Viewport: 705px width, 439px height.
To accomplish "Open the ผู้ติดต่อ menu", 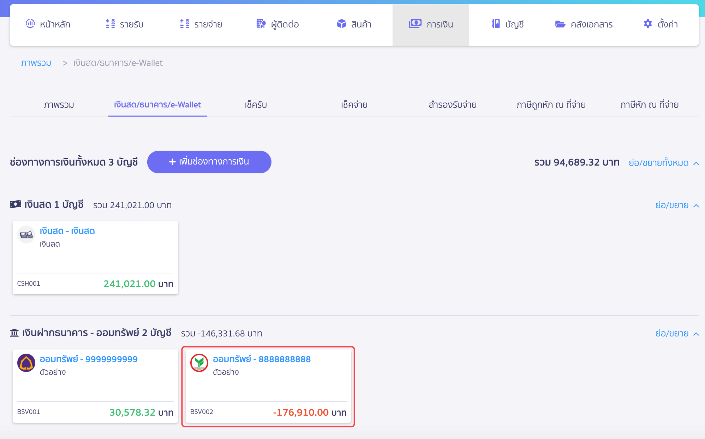I will tap(277, 24).
